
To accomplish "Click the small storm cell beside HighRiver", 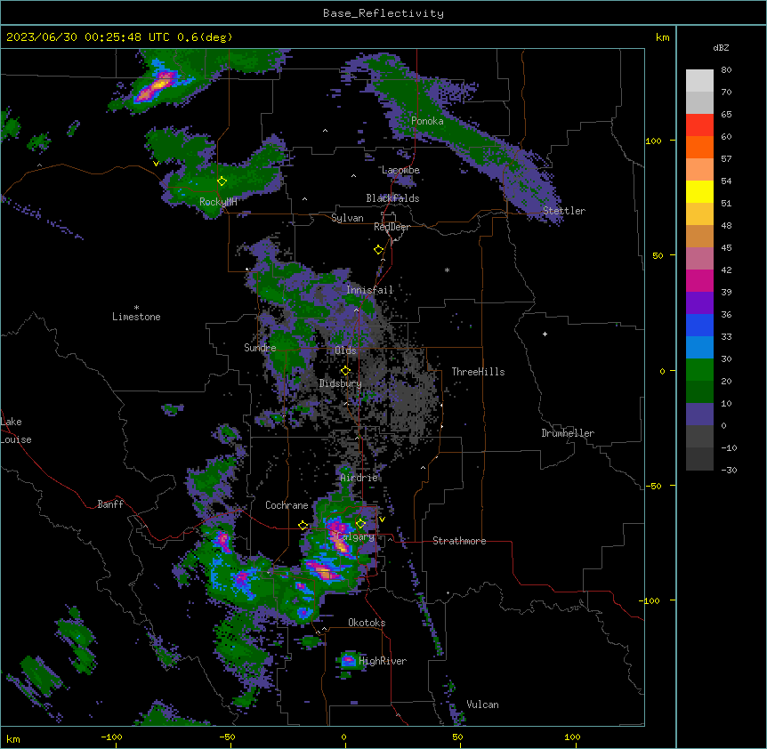I will point(348,661).
